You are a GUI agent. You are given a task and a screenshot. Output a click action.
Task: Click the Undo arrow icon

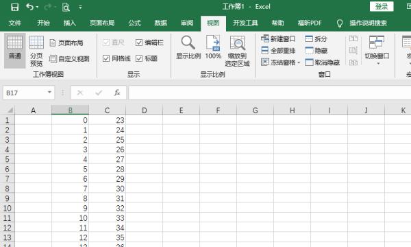29,7
